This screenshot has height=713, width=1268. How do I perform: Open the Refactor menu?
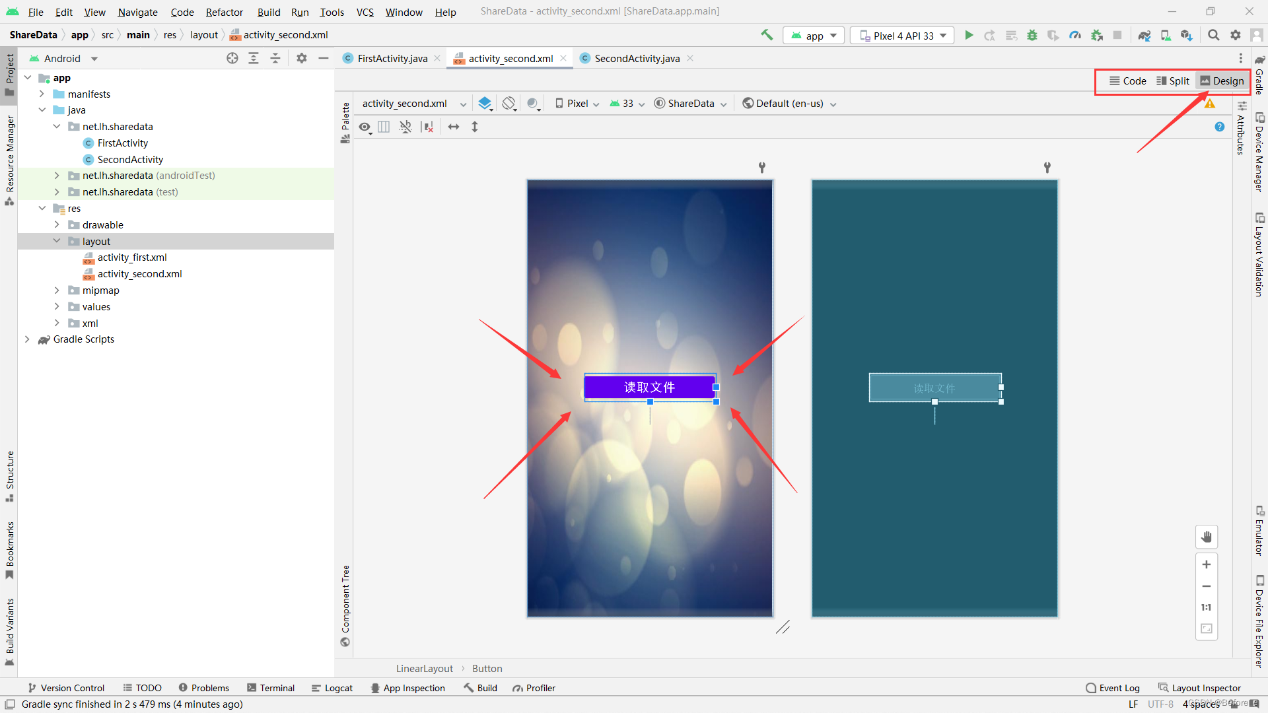[x=224, y=12]
